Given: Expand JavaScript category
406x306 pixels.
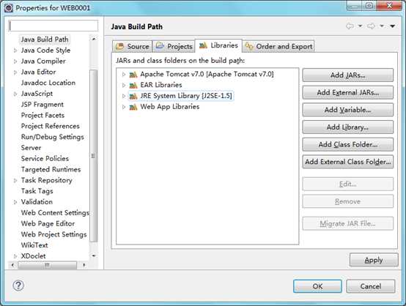Looking at the screenshot, I should 15,94.
